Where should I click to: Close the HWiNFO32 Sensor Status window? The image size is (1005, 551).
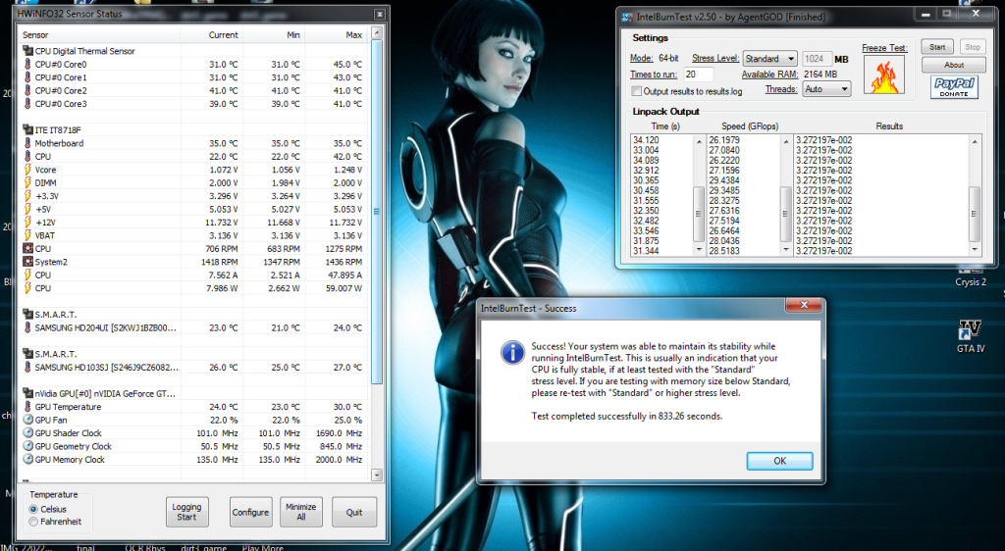(x=380, y=14)
